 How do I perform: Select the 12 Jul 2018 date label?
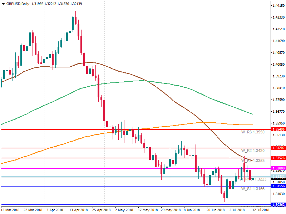[x=261, y=211]
